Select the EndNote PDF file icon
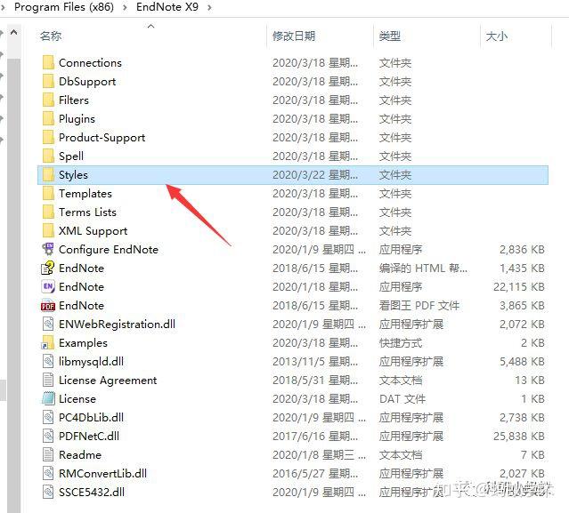The width and height of the screenshot is (569, 513). [x=48, y=306]
